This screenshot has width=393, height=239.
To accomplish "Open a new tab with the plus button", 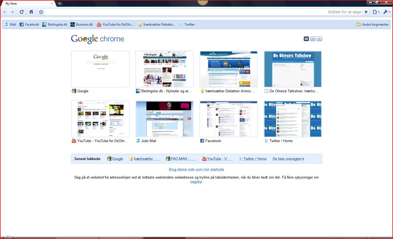I will [59, 4].
